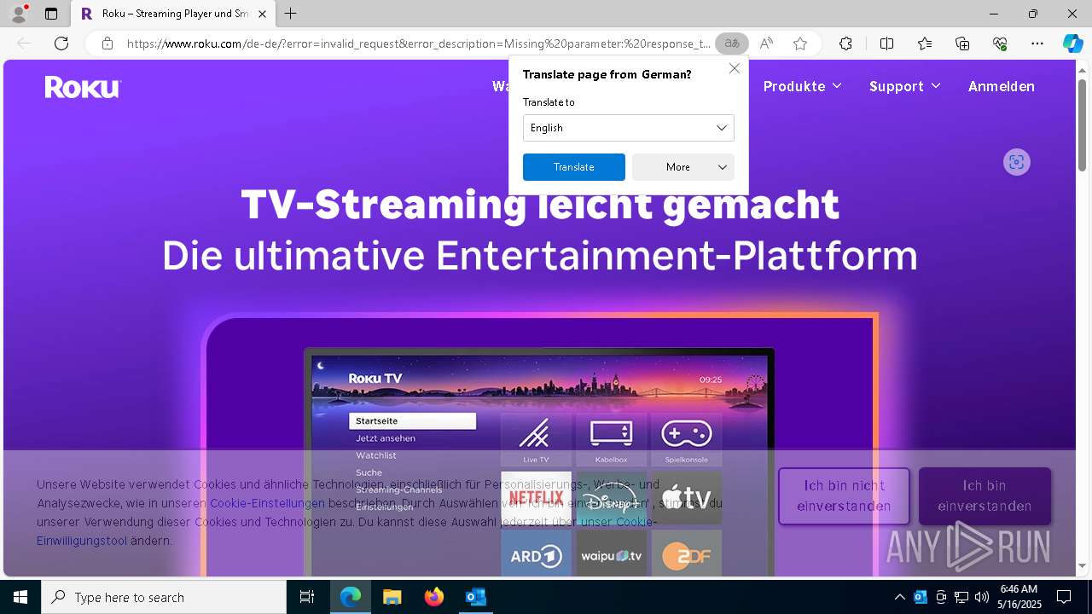Screen dimensions: 1092x614
Task: Click Die ultimative Entertainment-Plattform text
Action: coord(540,255)
